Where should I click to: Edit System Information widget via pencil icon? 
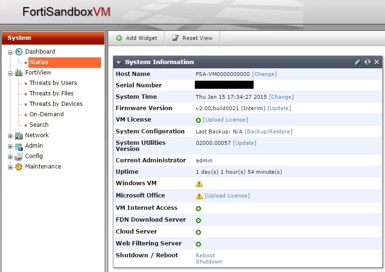pos(357,62)
